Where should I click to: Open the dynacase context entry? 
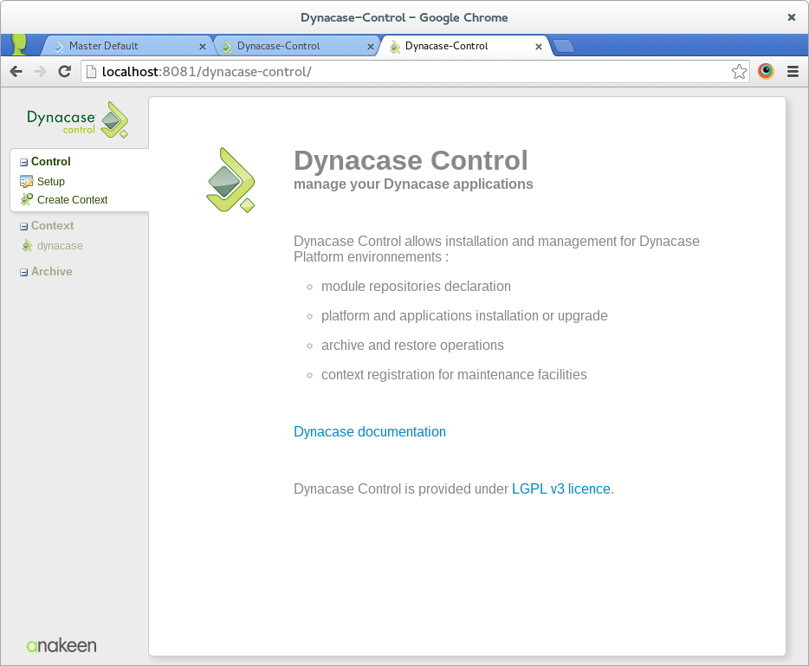[x=60, y=246]
